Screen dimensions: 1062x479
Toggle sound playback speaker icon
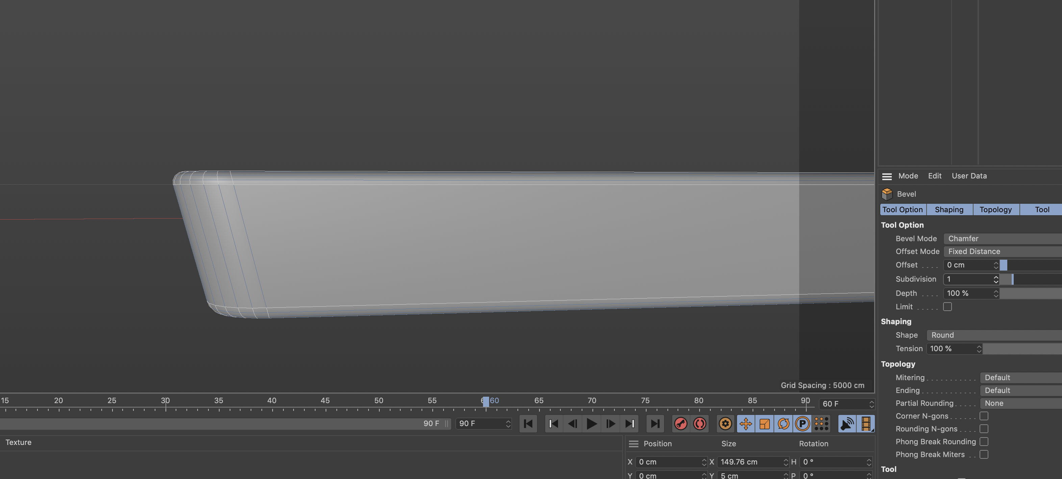coord(847,423)
